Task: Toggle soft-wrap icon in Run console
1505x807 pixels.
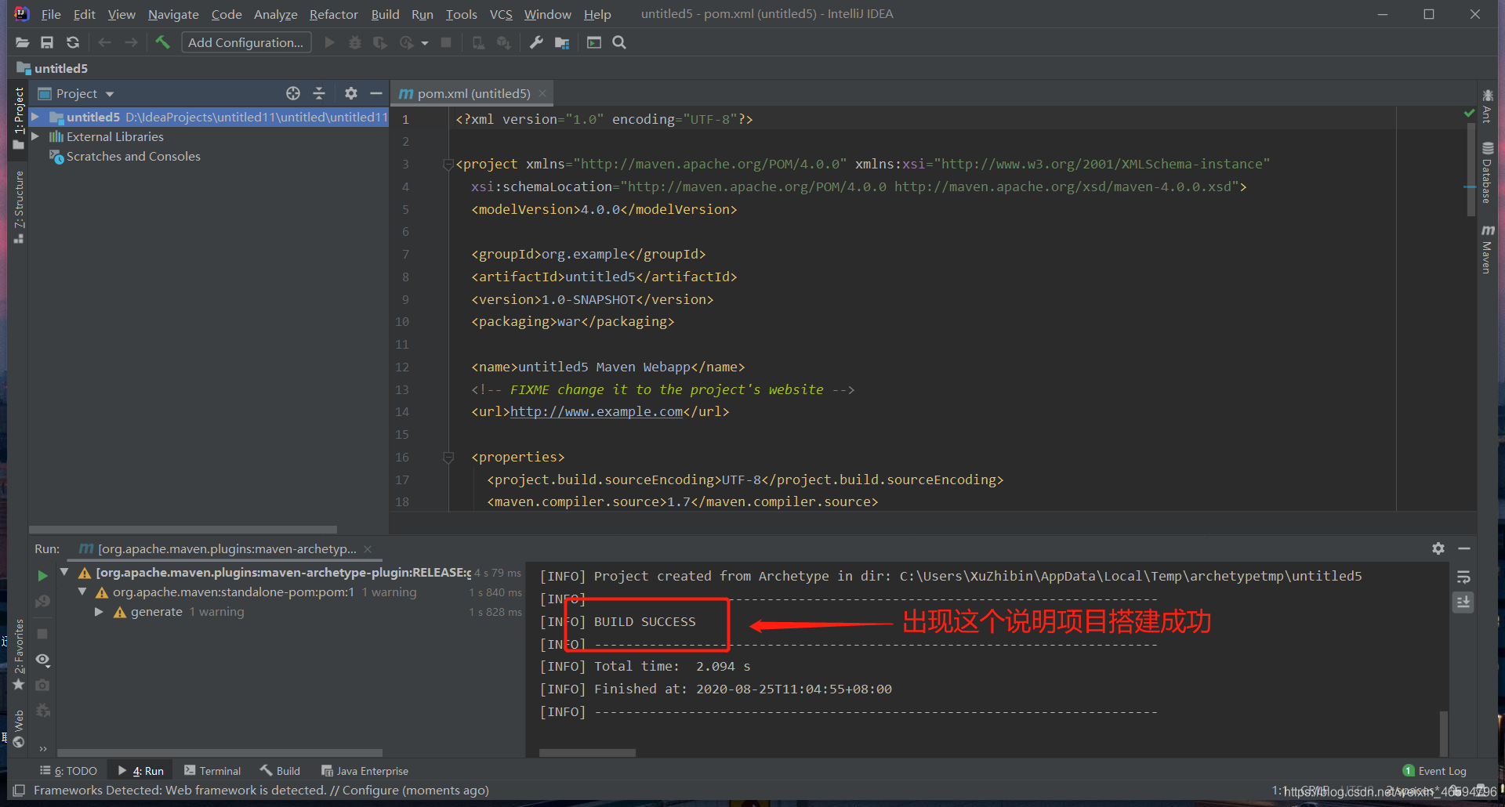Action: click(1463, 577)
